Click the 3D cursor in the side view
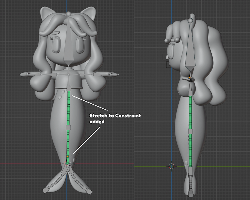The width and height of the screenshot is (250, 200). click(172, 166)
